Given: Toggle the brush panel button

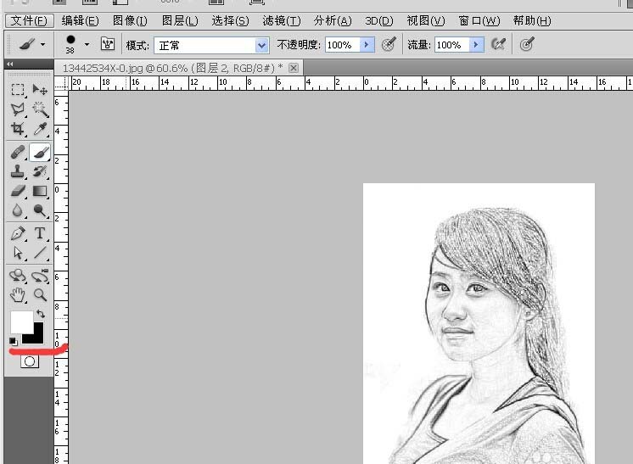Looking at the screenshot, I should (x=108, y=44).
